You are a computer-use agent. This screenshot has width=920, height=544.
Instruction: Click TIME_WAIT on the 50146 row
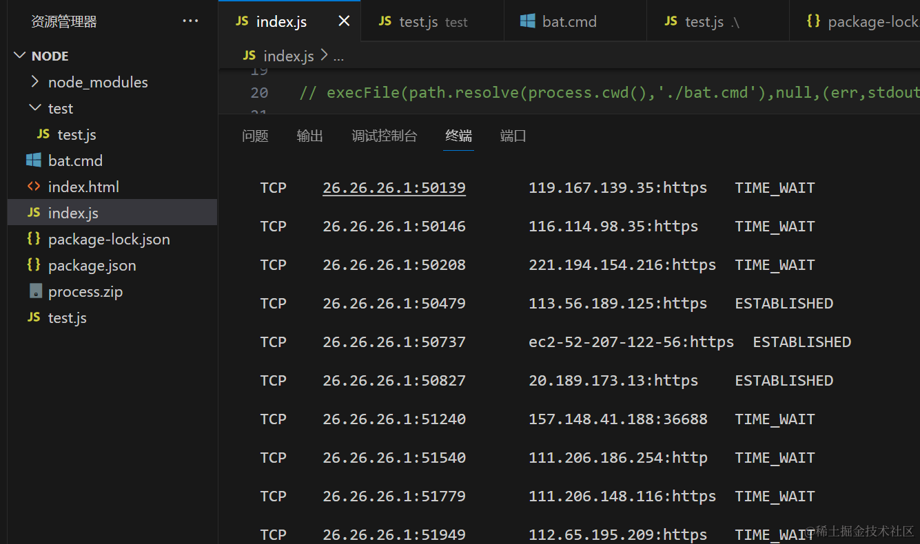click(775, 227)
